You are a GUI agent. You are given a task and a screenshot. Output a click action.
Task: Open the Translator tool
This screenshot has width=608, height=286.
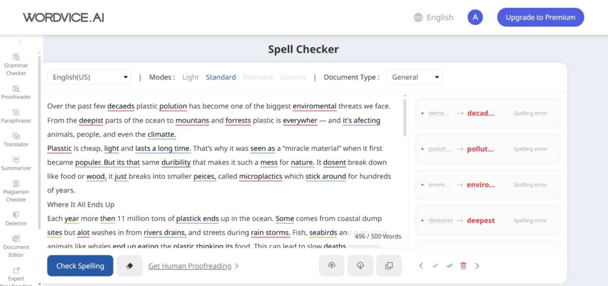(x=16, y=140)
